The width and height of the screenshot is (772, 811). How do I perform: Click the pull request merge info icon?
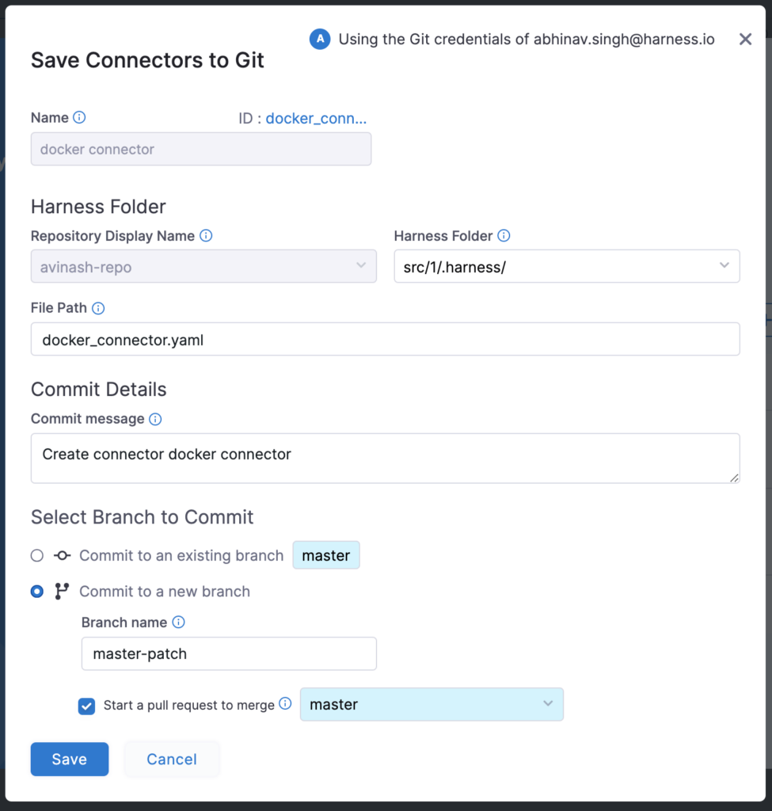(x=285, y=703)
